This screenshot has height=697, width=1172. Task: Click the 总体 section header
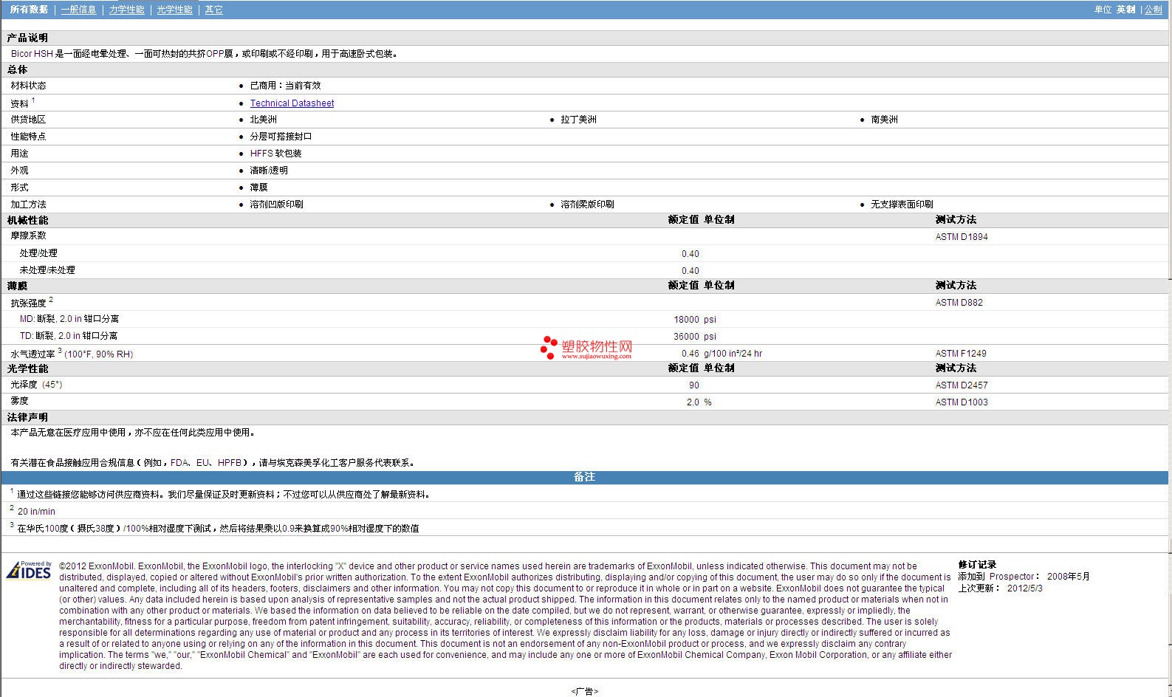click(x=17, y=69)
